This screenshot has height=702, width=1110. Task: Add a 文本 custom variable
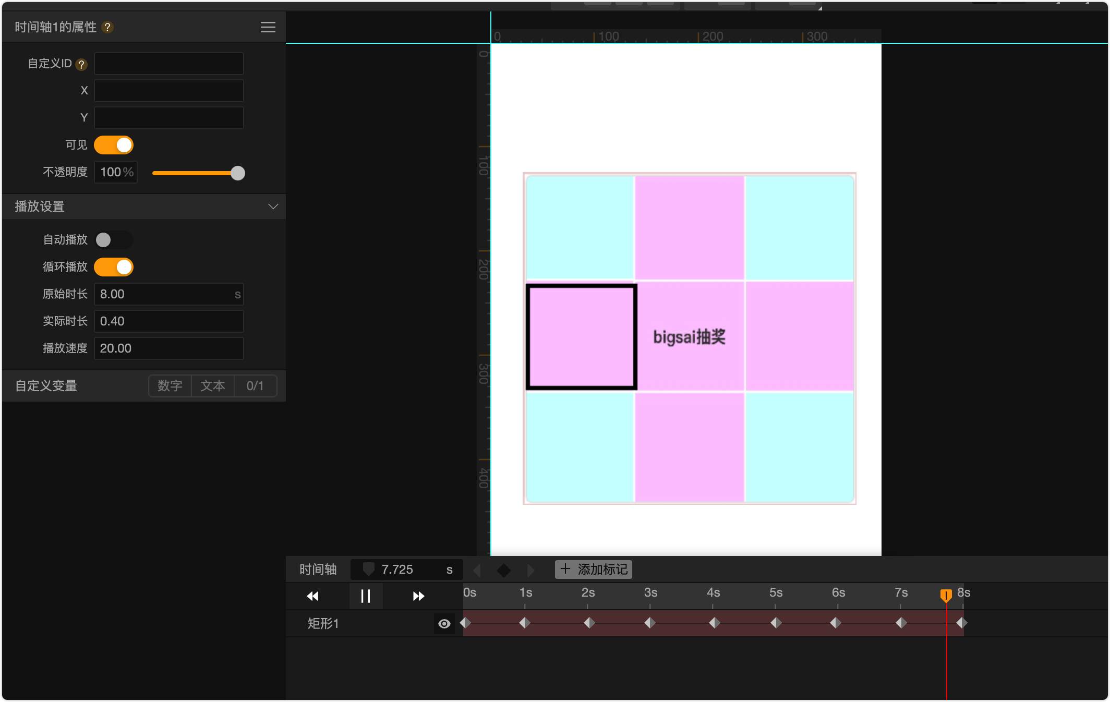(213, 386)
